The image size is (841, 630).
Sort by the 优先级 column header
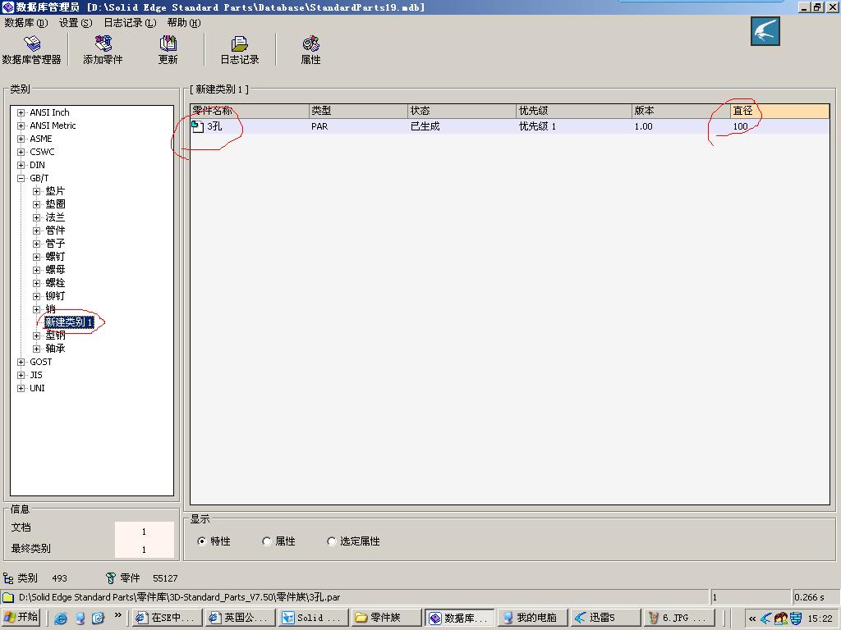click(x=574, y=111)
